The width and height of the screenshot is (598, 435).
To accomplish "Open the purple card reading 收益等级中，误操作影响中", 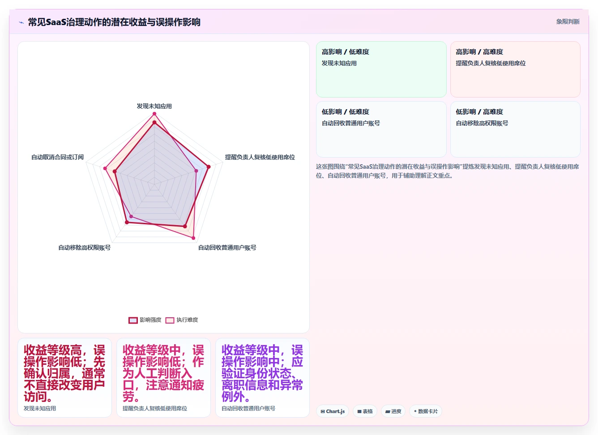I will [x=262, y=378].
